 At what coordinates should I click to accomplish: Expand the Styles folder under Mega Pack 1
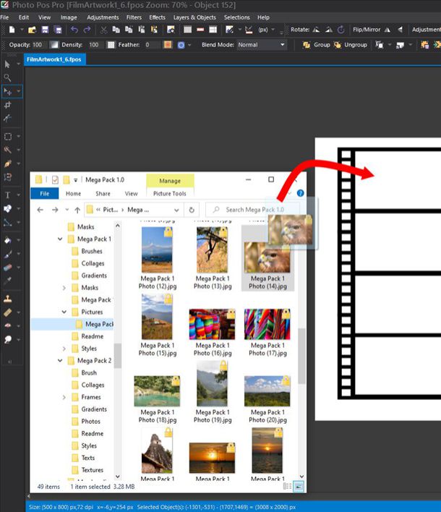(x=64, y=349)
